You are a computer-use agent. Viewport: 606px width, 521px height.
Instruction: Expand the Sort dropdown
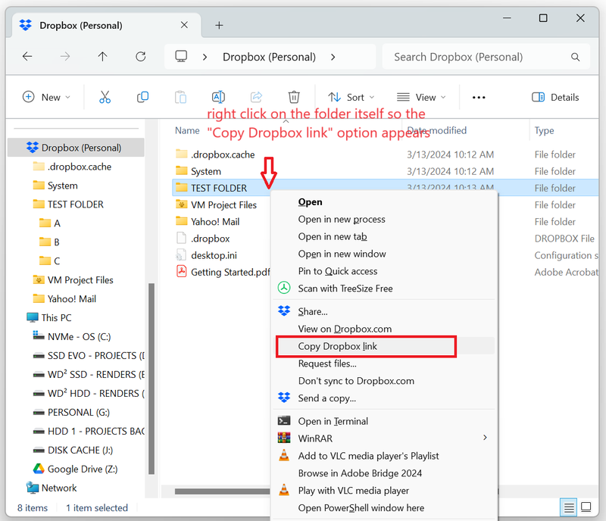[x=351, y=97]
